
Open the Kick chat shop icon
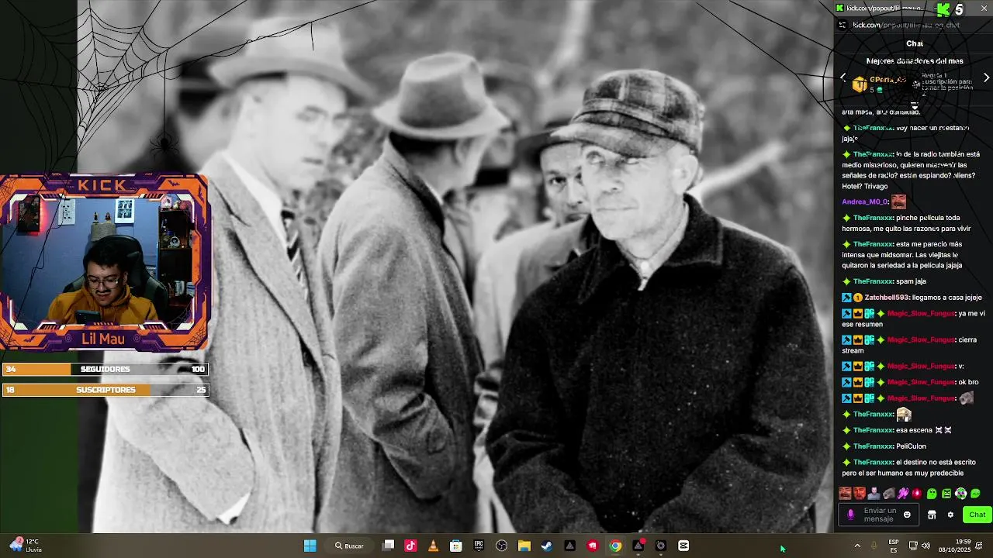pyautogui.click(x=932, y=515)
